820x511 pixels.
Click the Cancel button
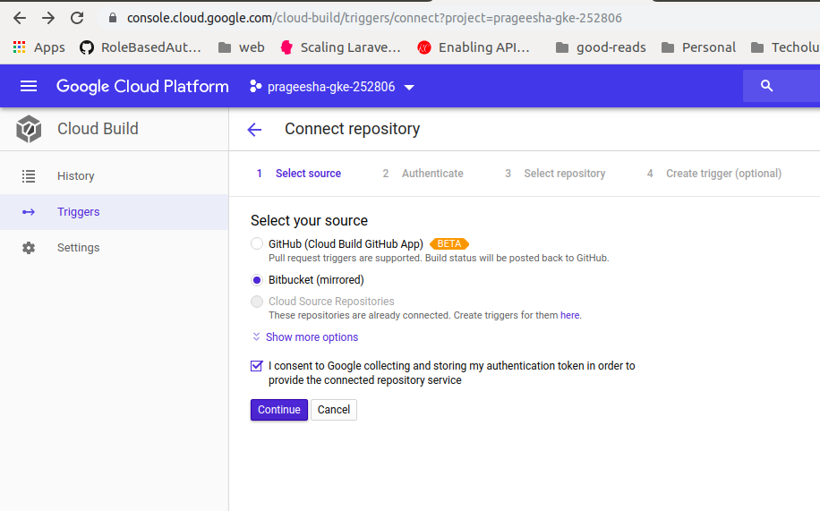click(334, 410)
